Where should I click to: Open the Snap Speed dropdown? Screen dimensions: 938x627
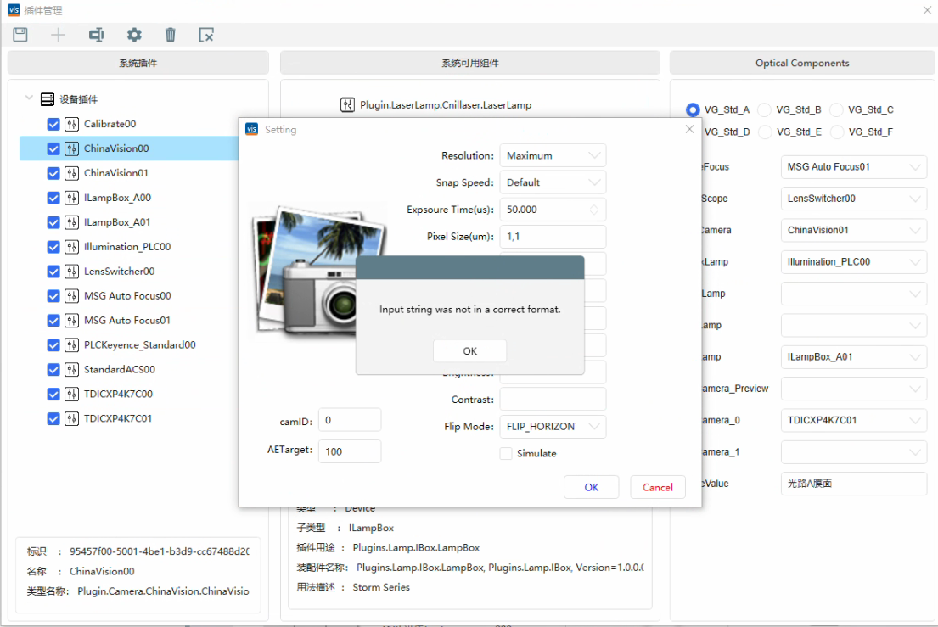click(x=553, y=182)
